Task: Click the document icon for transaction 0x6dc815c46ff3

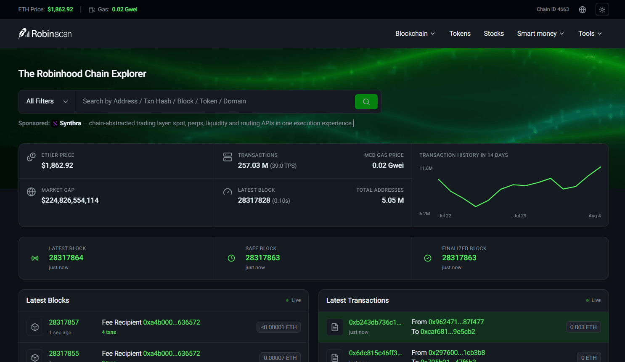Action: point(335,357)
